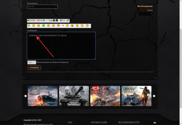Click the 'МЫ В СОЦИАЛЬНЫХ СЕТЯХ' footer heading
Screen dimensions: 182x125
(129, 122)
